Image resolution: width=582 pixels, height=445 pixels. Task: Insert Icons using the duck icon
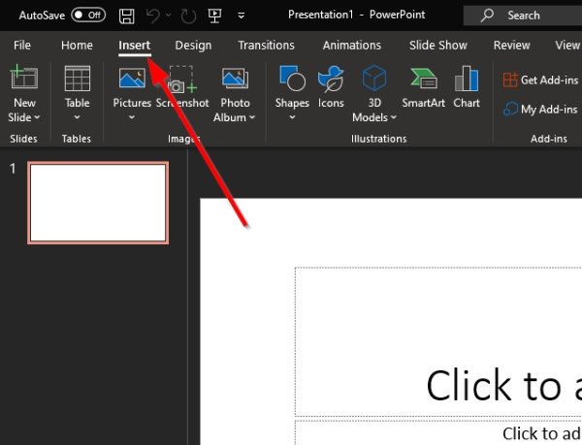pos(331,79)
